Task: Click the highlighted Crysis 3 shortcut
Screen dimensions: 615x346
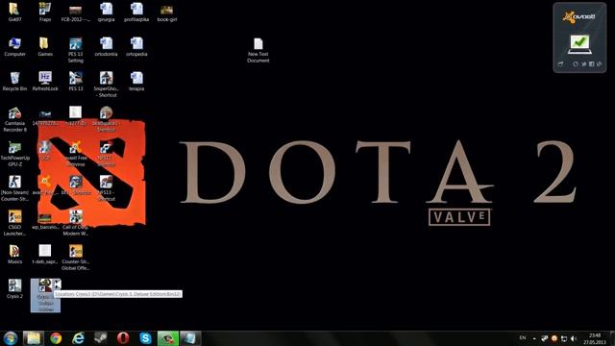Action: point(45,295)
